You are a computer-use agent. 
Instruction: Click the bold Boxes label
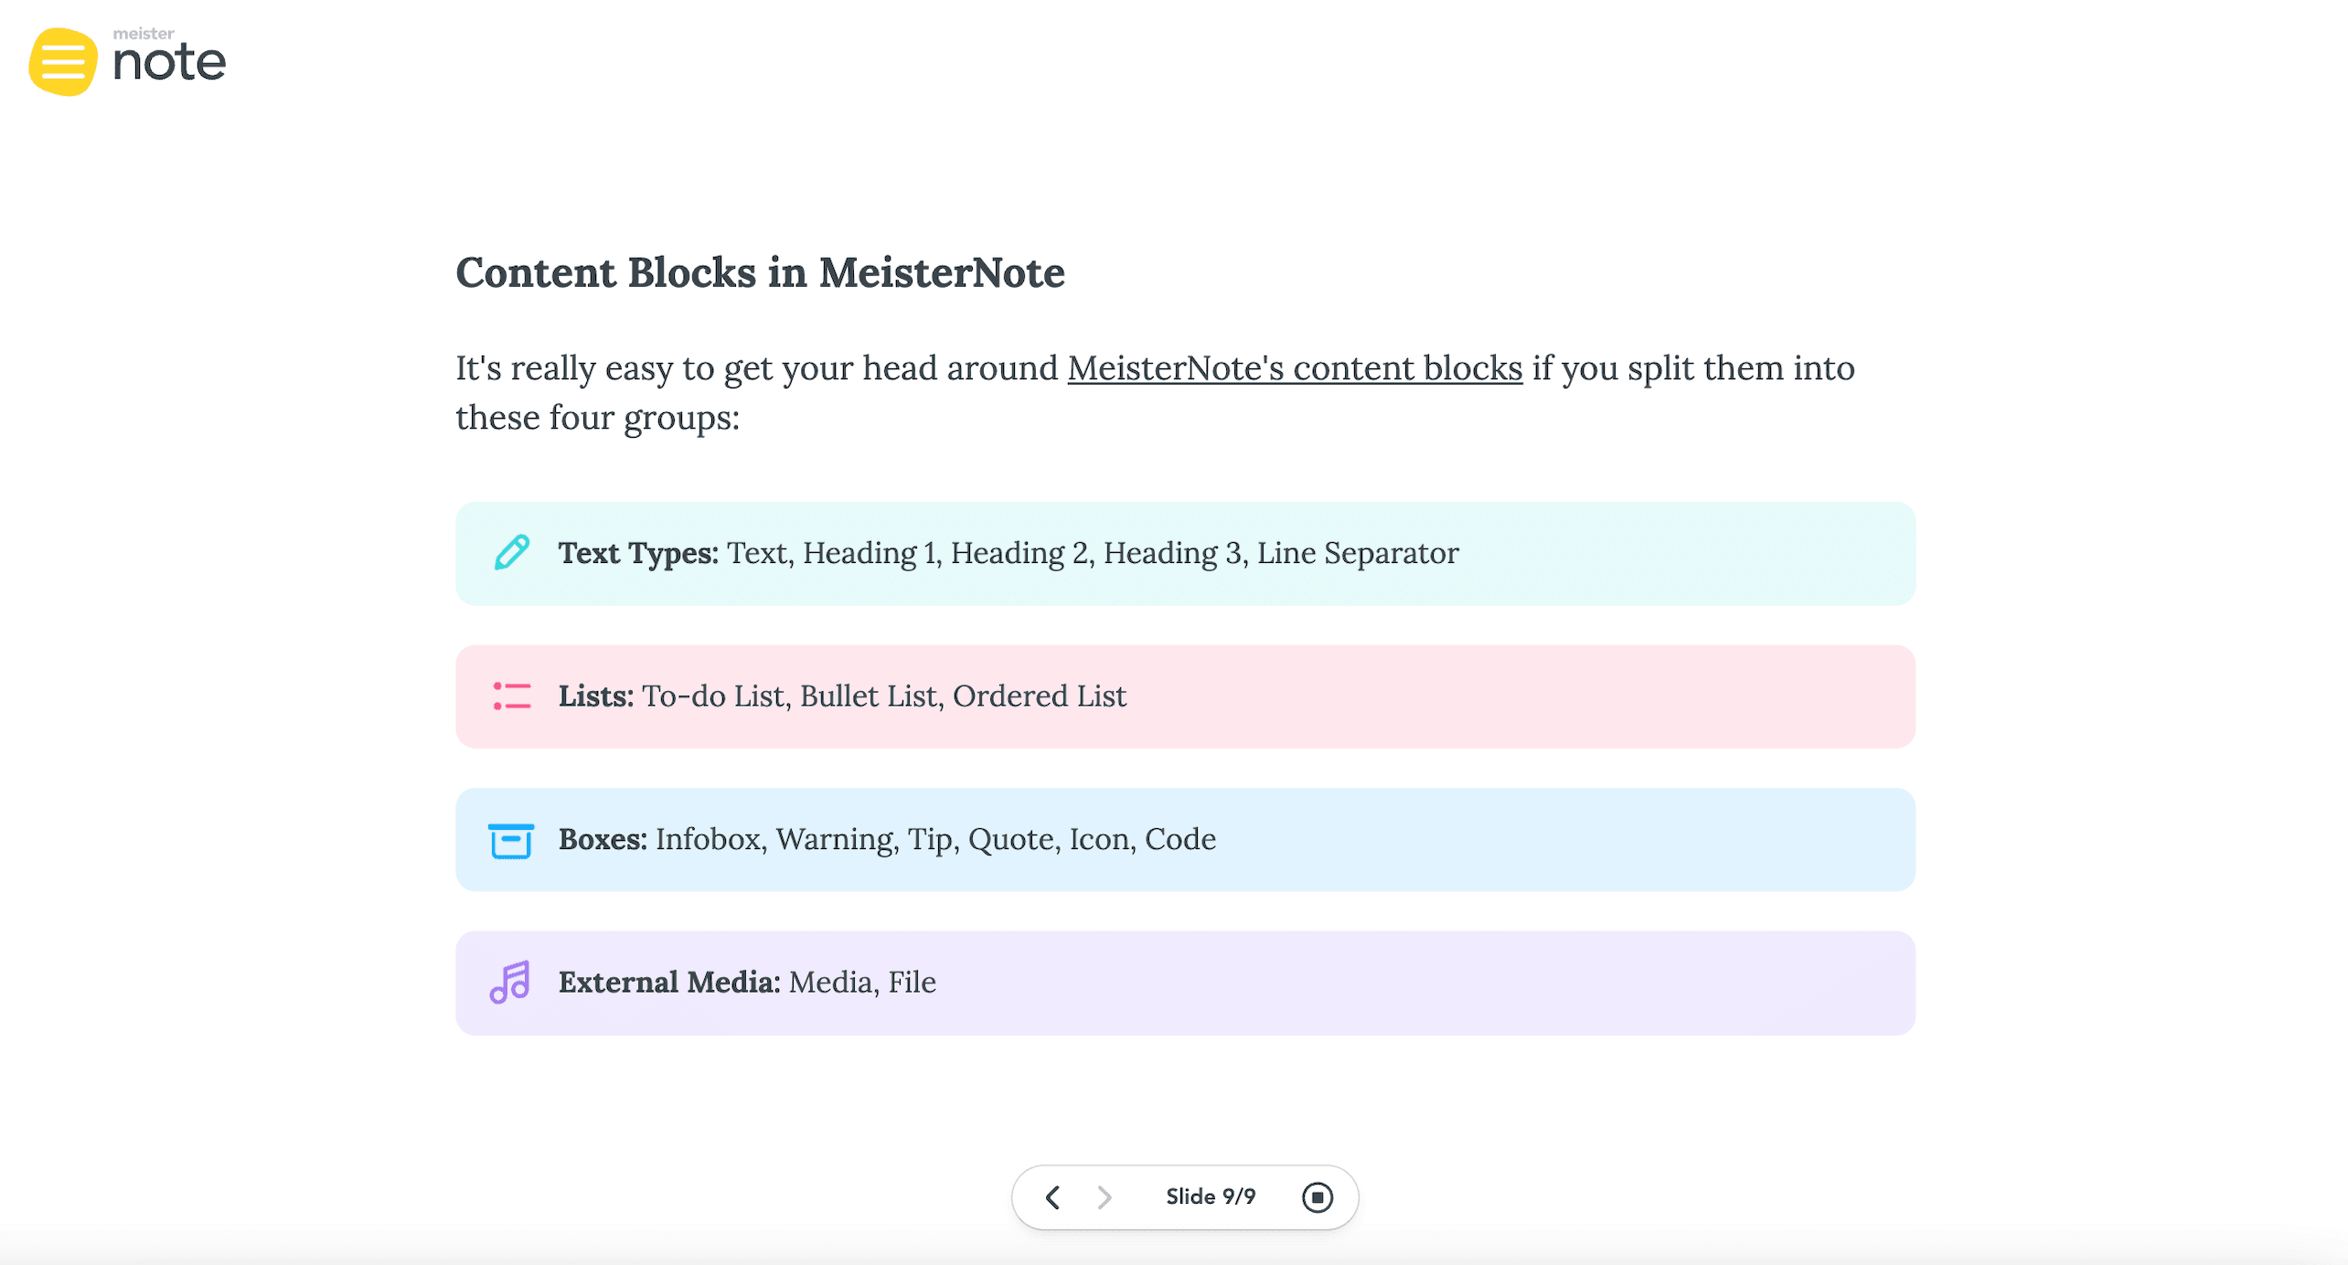tap(603, 839)
